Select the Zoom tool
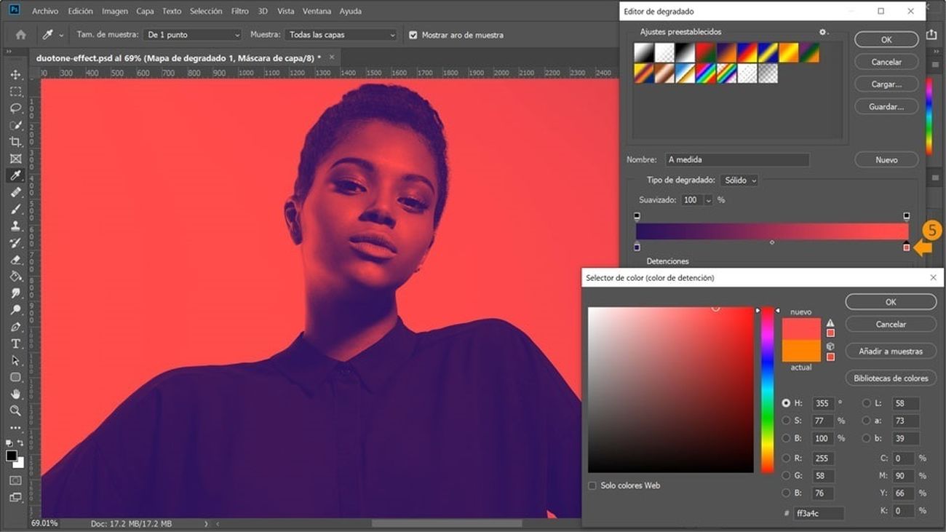946x532 pixels. (x=15, y=410)
